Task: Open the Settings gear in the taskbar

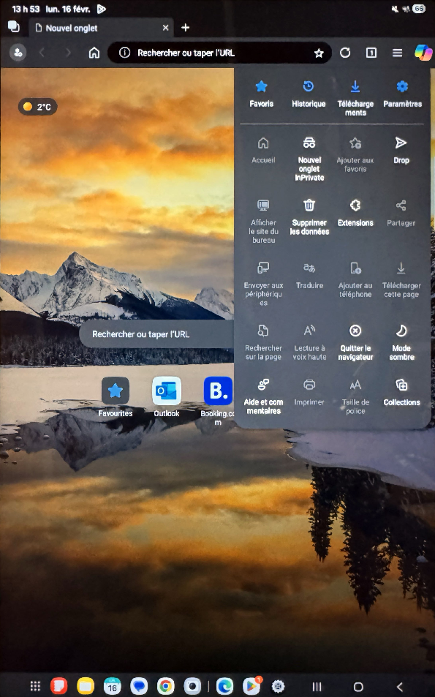Action: point(278,686)
